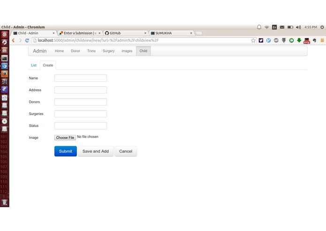Open the notification bell indicator
The height and width of the screenshot is (231, 326).
259,27
